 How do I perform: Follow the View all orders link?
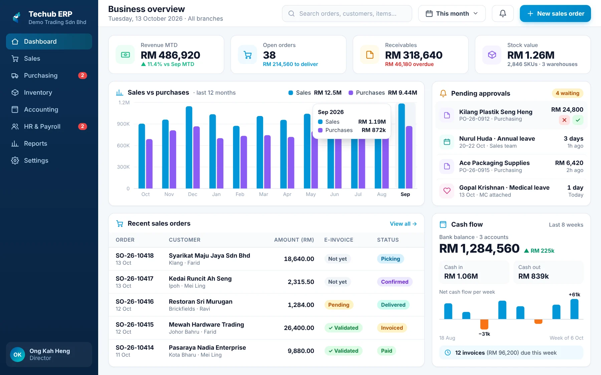pyautogui.click(x=403, y=224)
